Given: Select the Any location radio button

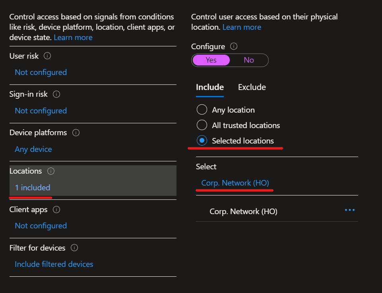Looking at the screenshot, I should coord(202,110).
